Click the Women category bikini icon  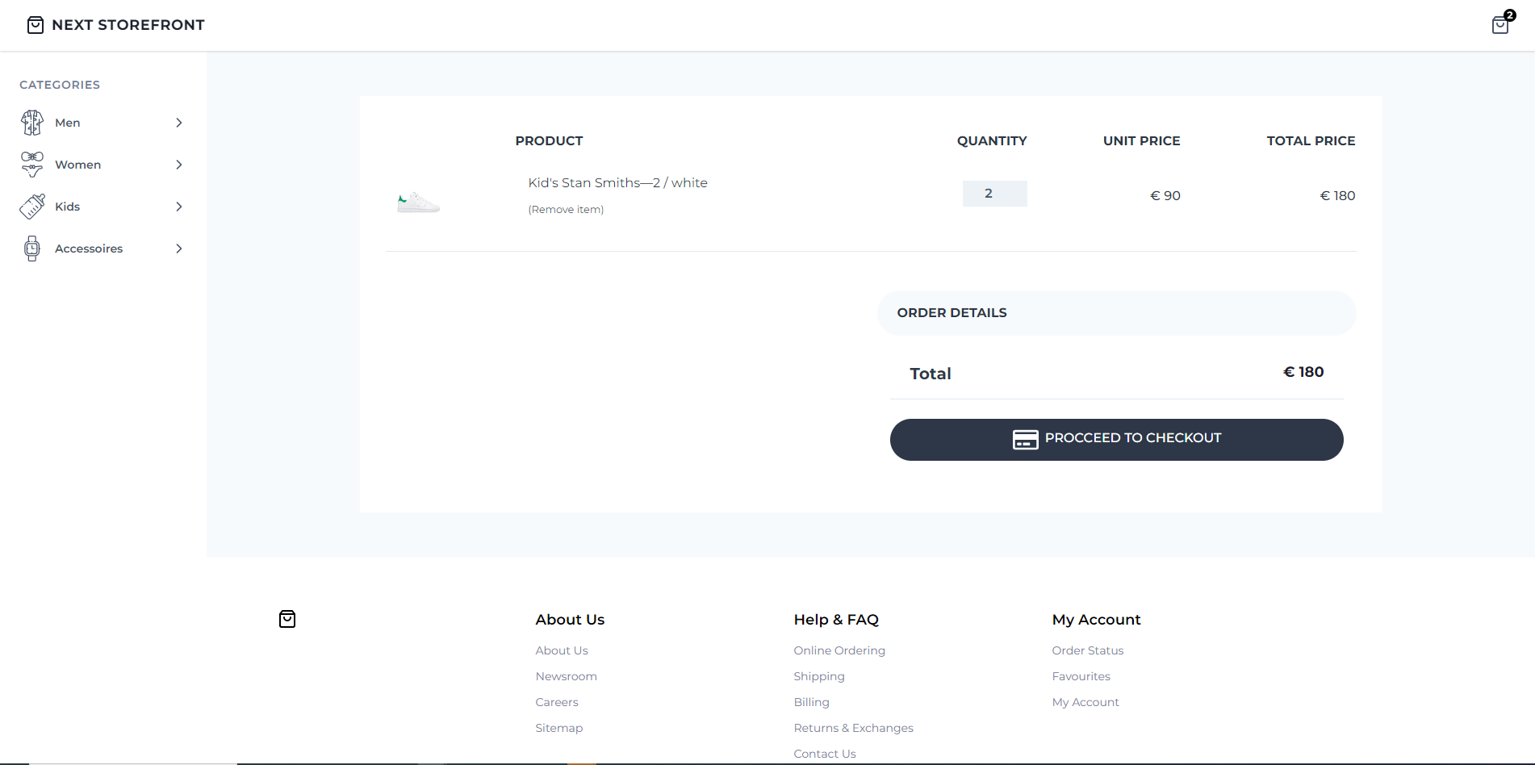(32, 165)
